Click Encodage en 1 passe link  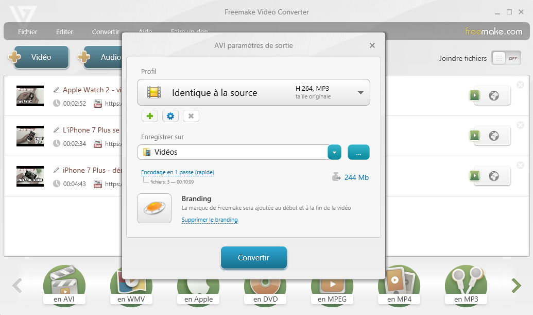click(x=178, y=172)
